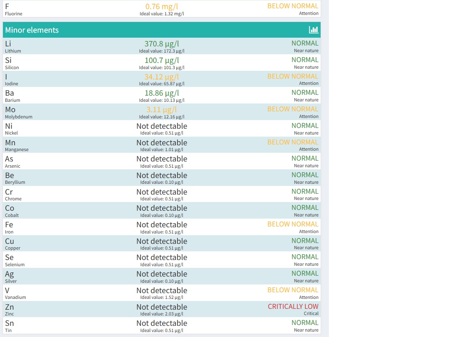This screenshot has width=472, height=337.
Task: Select the Vanadium element name label
Action: tap(15, 297)
